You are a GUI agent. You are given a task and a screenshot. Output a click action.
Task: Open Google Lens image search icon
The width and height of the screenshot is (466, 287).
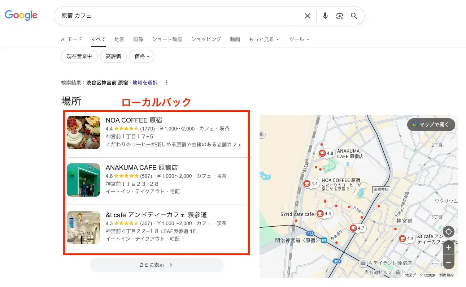pyautogui.click(x=339, y=16)
